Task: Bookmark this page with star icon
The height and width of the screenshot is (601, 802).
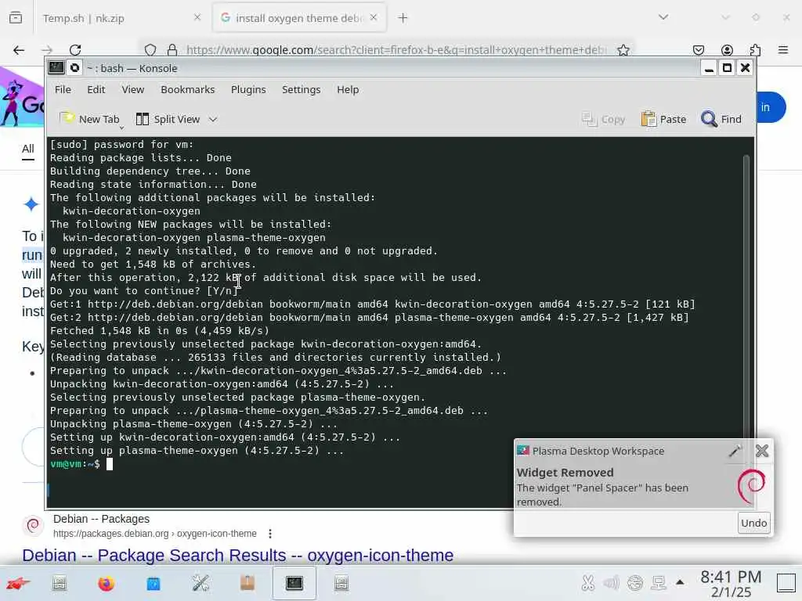Action: click(x=623, y=50)
